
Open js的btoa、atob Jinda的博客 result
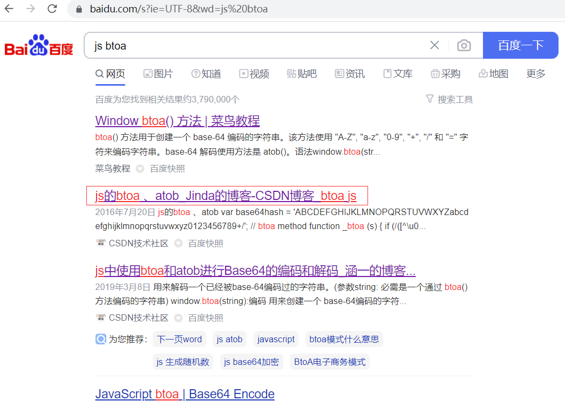[x=226, y=196]
